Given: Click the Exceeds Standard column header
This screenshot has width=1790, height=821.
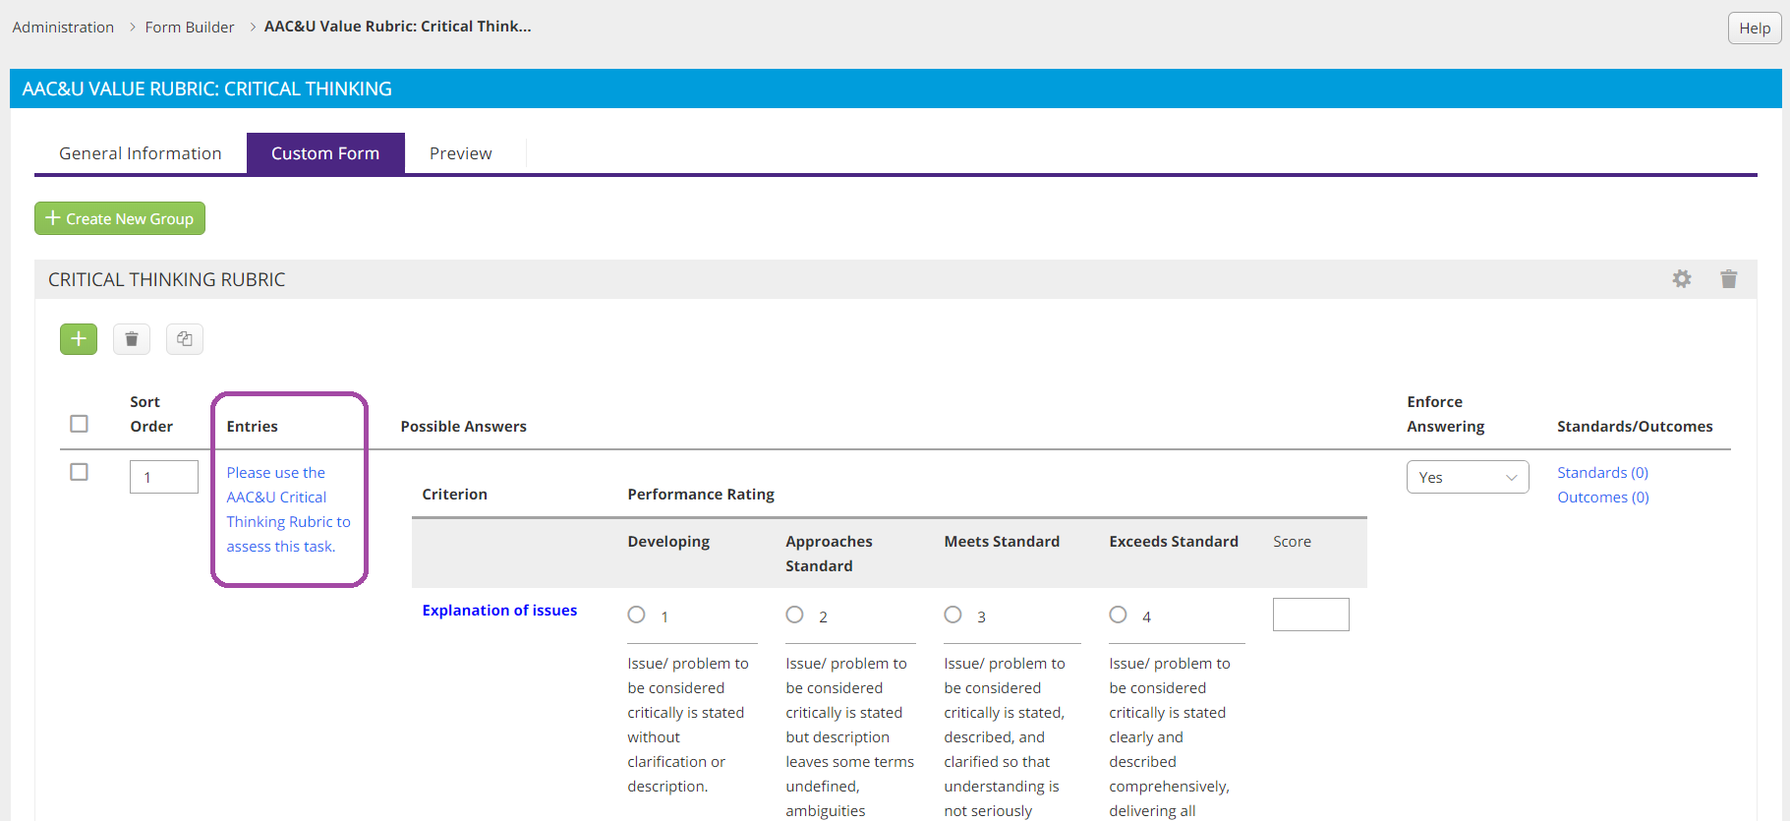Looking at the screenshot, I should pos(1174,542).
